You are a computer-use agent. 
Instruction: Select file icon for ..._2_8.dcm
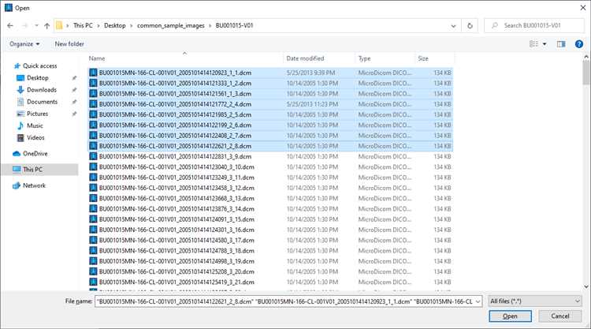[x=93, y=146]
